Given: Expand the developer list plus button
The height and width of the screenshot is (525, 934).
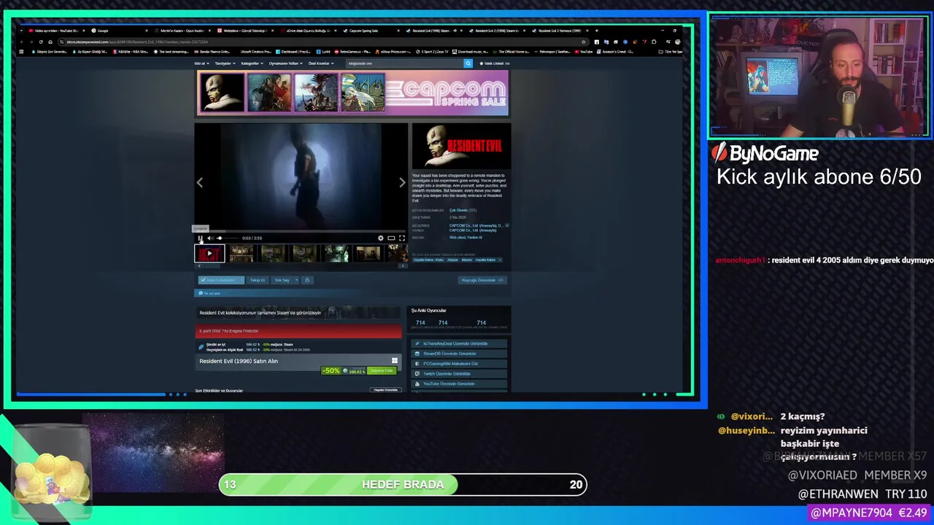Looking at the screenshot, I should coord(507,226).
